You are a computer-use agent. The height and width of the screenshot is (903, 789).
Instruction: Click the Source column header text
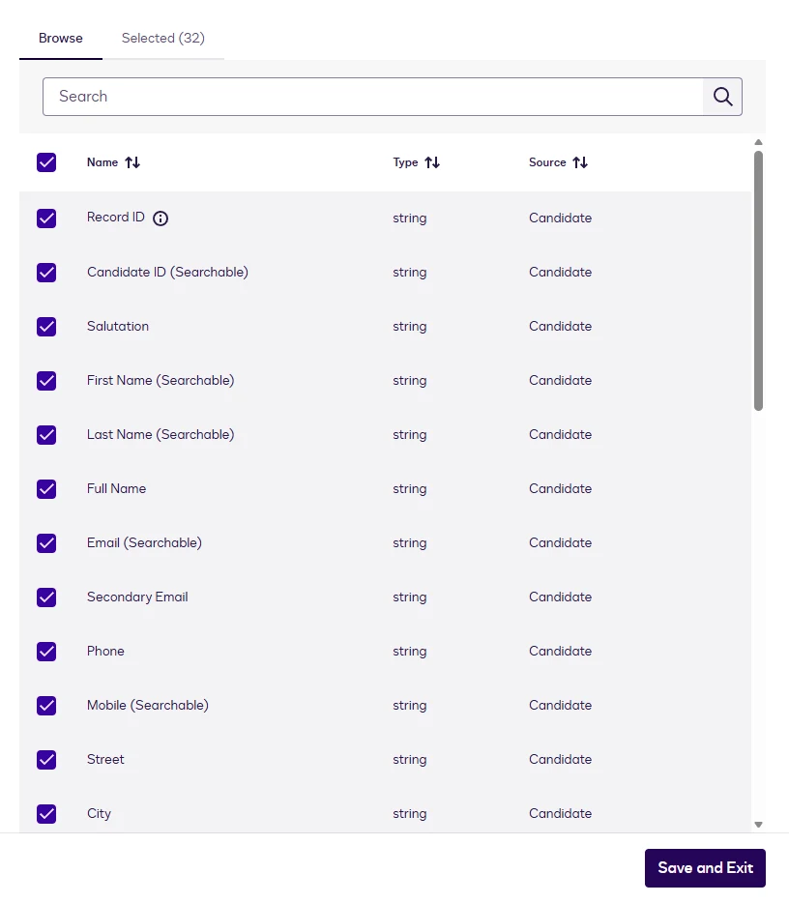pos(547,162)
